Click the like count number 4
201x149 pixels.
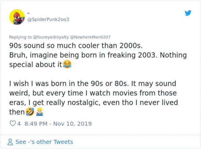[19, 123]
